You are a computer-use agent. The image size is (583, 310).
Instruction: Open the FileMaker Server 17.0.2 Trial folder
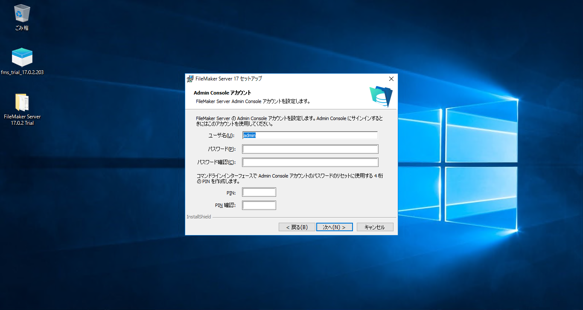coord(22,101)
